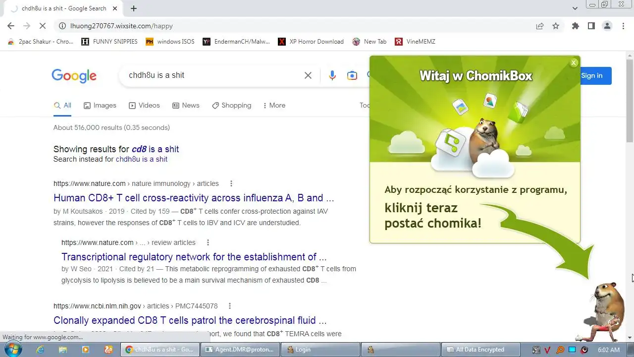
Task: Open the windows ISOS bookmark
Action: click(x=170, y=42)
